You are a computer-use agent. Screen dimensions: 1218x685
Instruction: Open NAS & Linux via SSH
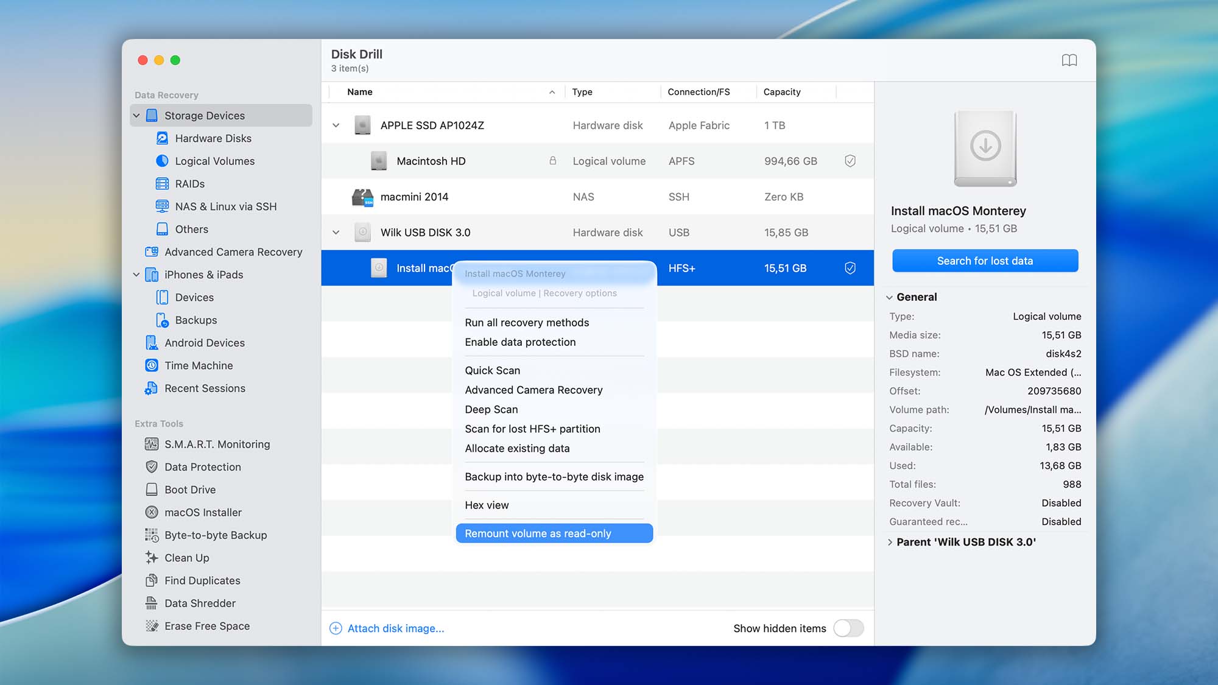coord(226,206)
